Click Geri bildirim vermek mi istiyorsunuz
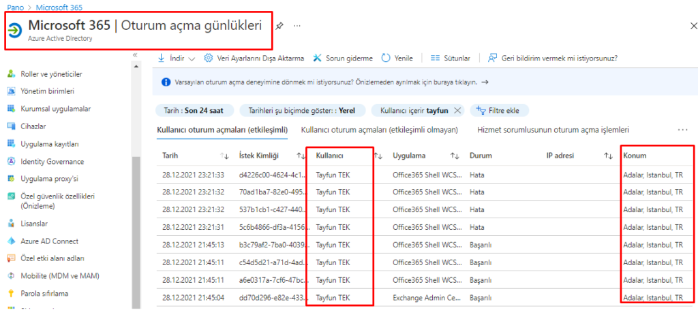This screenshot has height=310, width=698. pos(552,58)
